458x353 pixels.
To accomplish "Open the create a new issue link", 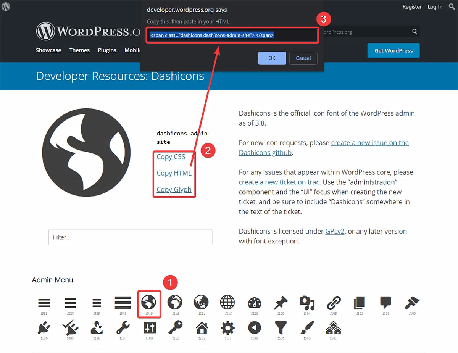I will click(324, 148).
